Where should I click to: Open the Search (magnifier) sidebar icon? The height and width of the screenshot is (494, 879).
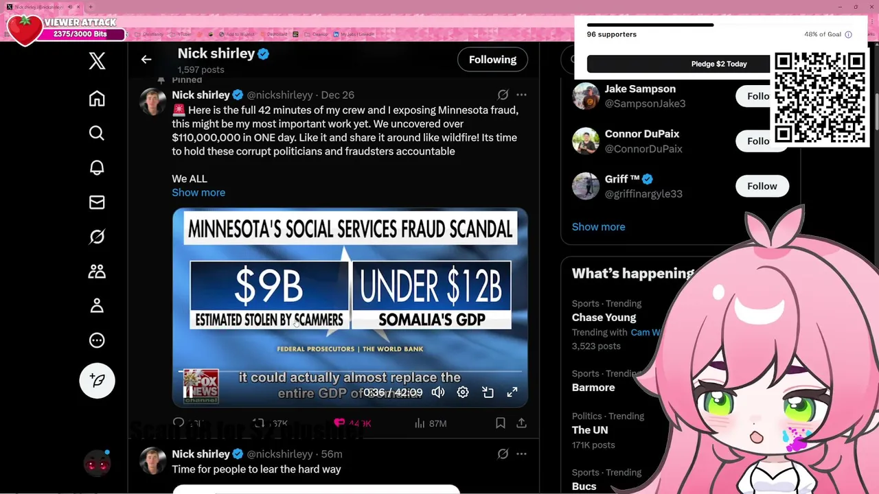tap(97, 133)
